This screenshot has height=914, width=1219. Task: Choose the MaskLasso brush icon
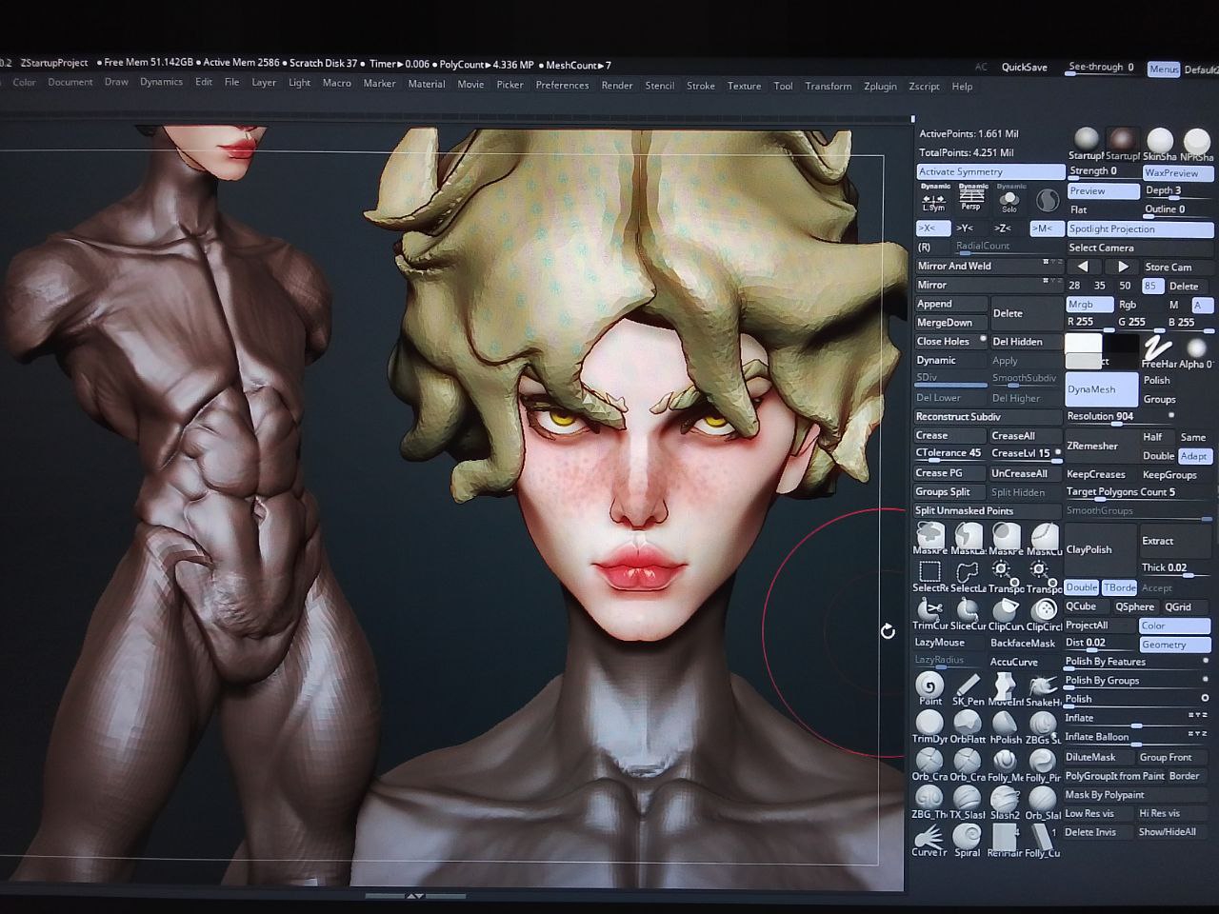968,535
